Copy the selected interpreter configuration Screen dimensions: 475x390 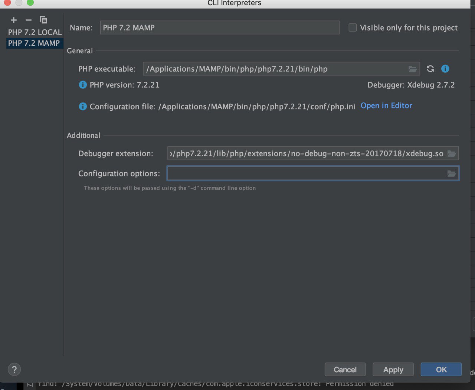click(x=43, y=20)
